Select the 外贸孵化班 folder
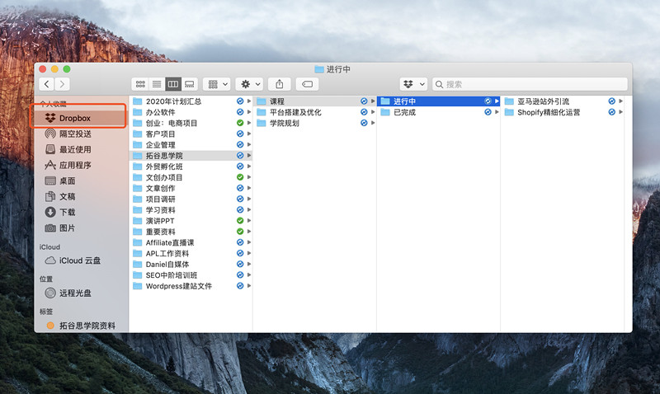Viewport: 660px width, 394px height. point(191,167)
